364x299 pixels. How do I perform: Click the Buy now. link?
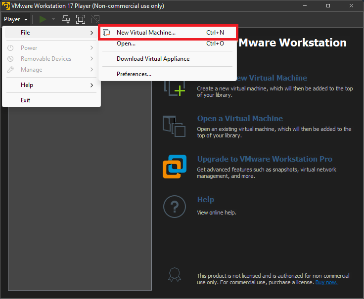click(x=326, y=282)
